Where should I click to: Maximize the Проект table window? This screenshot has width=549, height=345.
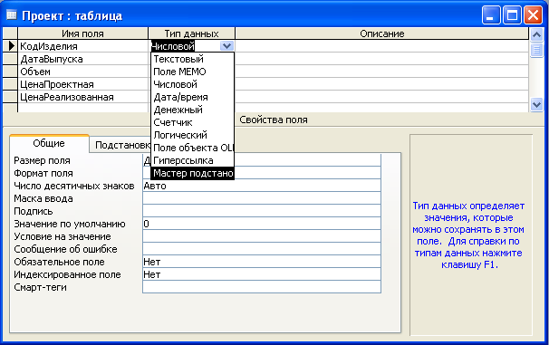point(512,15)
